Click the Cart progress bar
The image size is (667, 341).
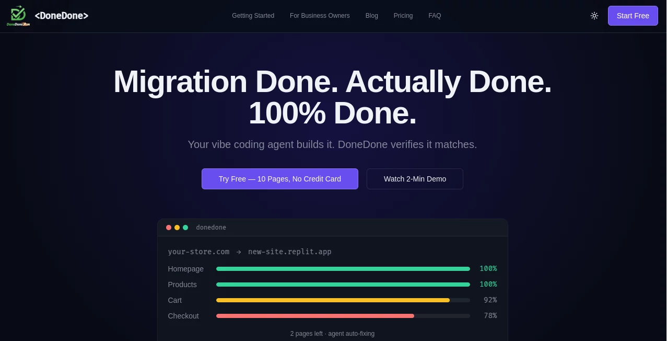point(343,300)
